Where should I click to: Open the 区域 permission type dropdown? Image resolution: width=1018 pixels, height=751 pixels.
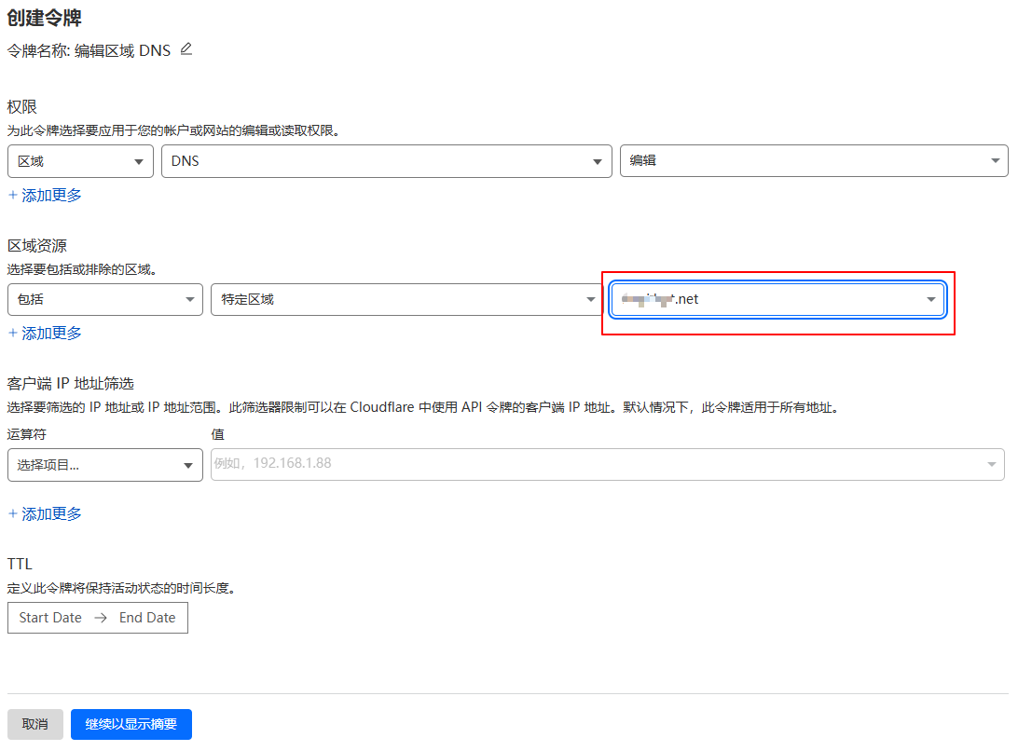pos(80,161)
